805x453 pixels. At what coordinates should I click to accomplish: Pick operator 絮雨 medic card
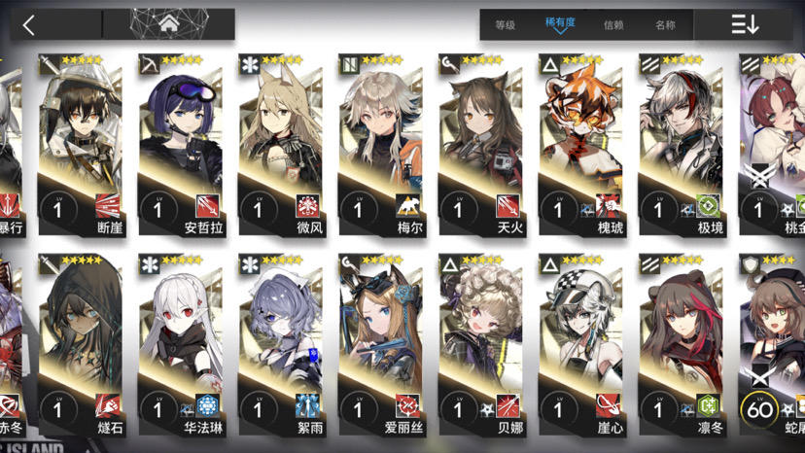click(281, 346)
